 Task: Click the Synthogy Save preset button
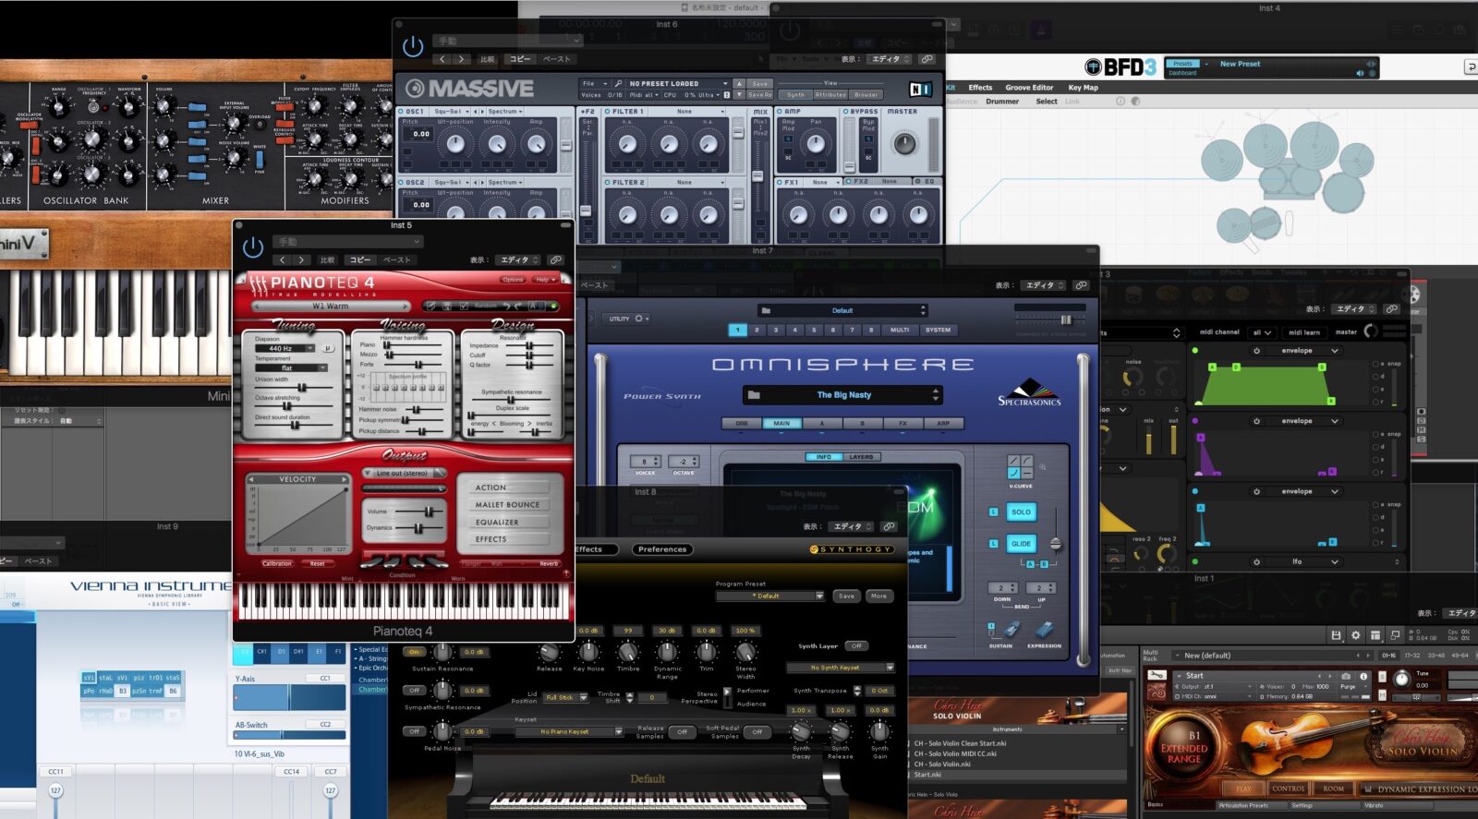(x=846, y=596)
